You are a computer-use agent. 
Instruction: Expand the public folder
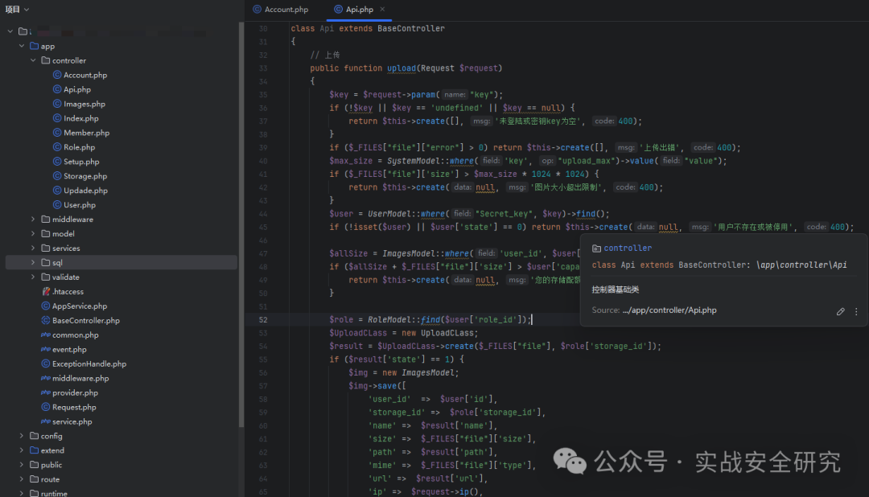pos(22,465)
